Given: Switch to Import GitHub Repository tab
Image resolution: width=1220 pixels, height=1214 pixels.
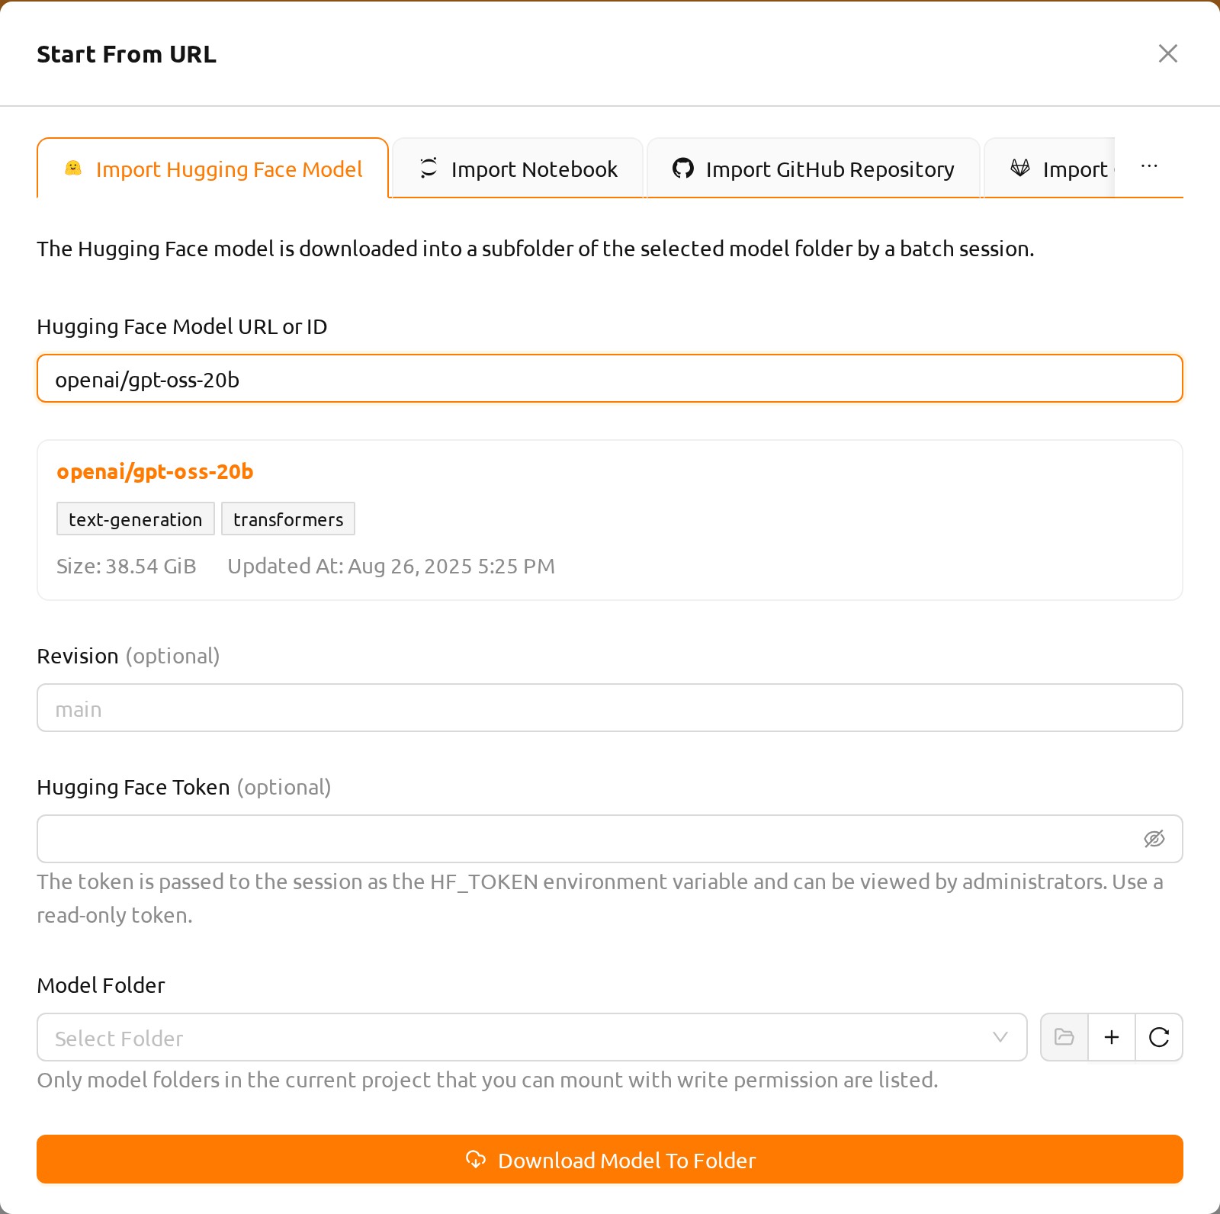Looking at the screenshot, I should tap(814, 169).
